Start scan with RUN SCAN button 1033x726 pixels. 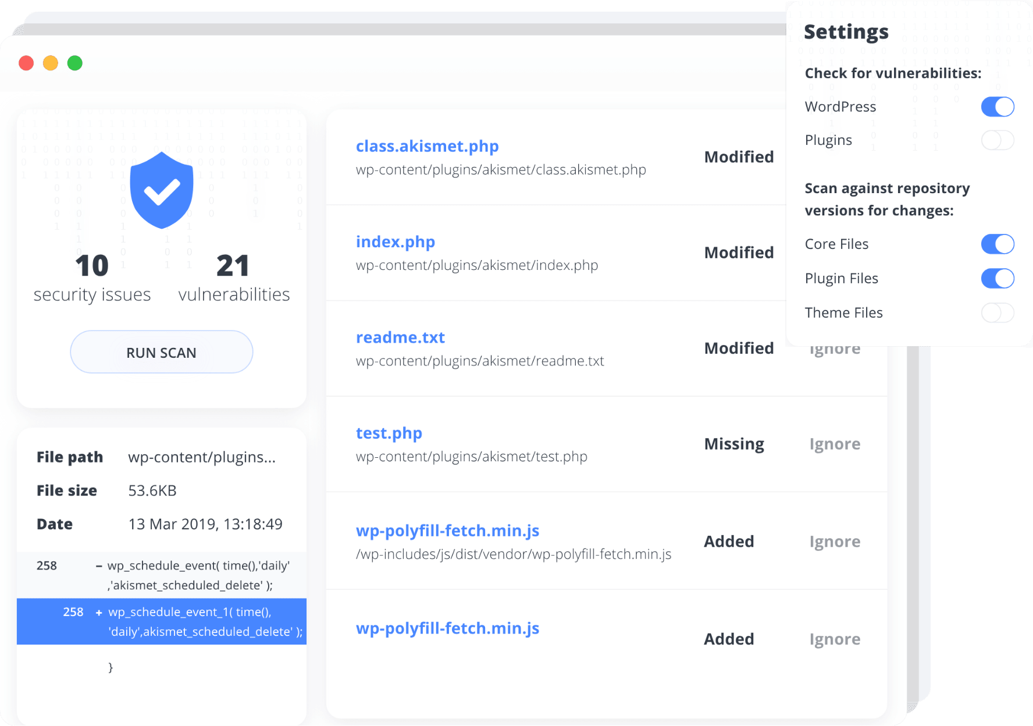click(162, 353)
